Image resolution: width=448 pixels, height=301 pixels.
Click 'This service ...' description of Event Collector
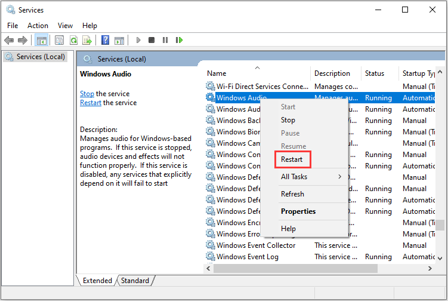point(336,245)
